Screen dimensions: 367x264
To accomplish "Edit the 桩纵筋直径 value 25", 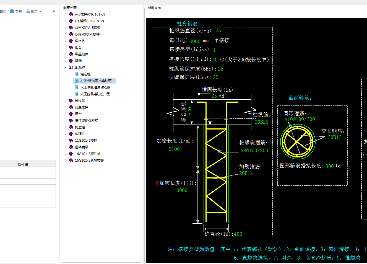I will [218, 31].
